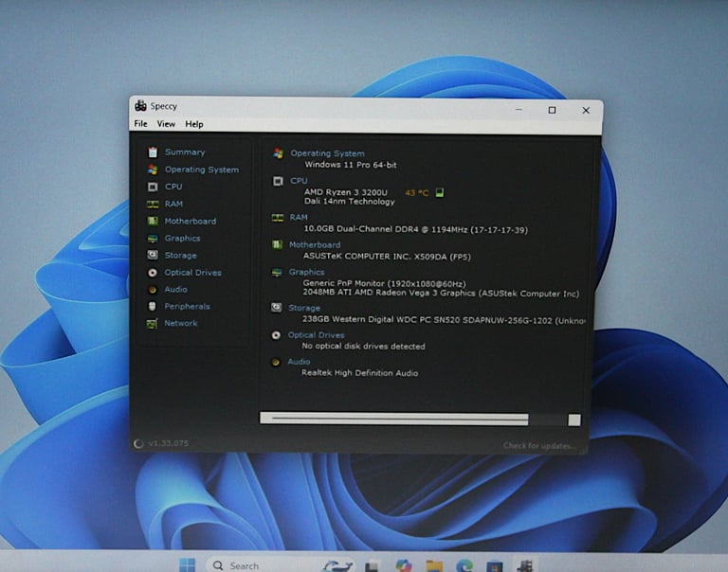Click the Motherboard icon in the summary pane
This screenshot has height=572, width=728.
click(277, 244)
